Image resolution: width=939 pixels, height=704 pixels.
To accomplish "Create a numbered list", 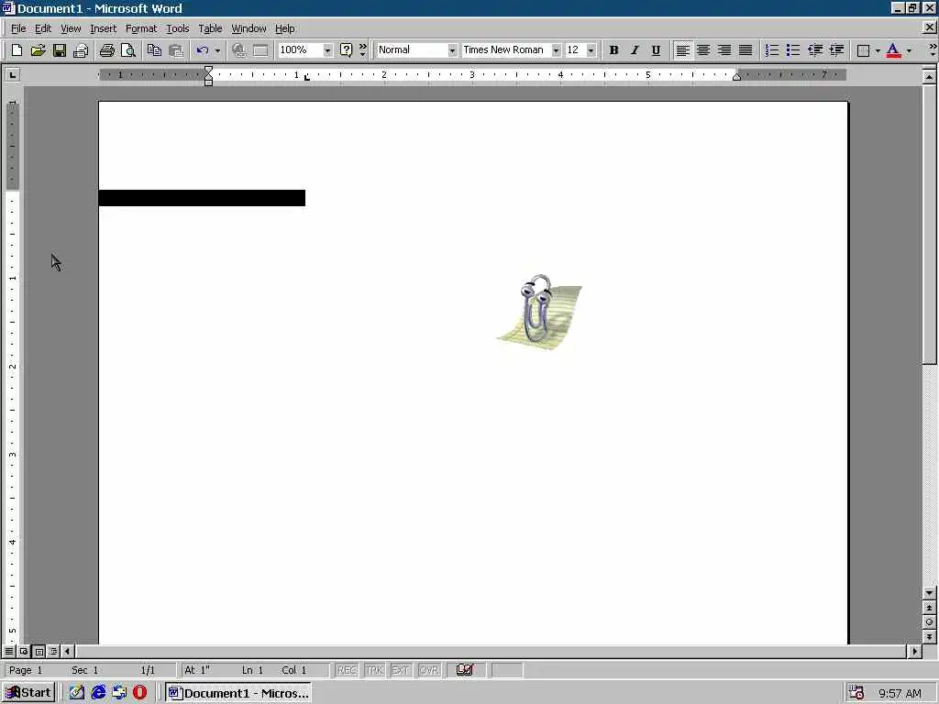I will [772, 50].
